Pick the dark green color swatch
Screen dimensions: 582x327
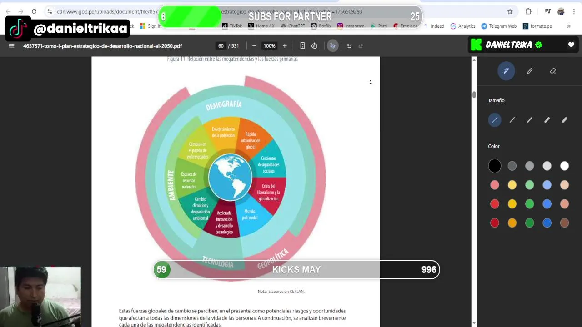[530, 223]
